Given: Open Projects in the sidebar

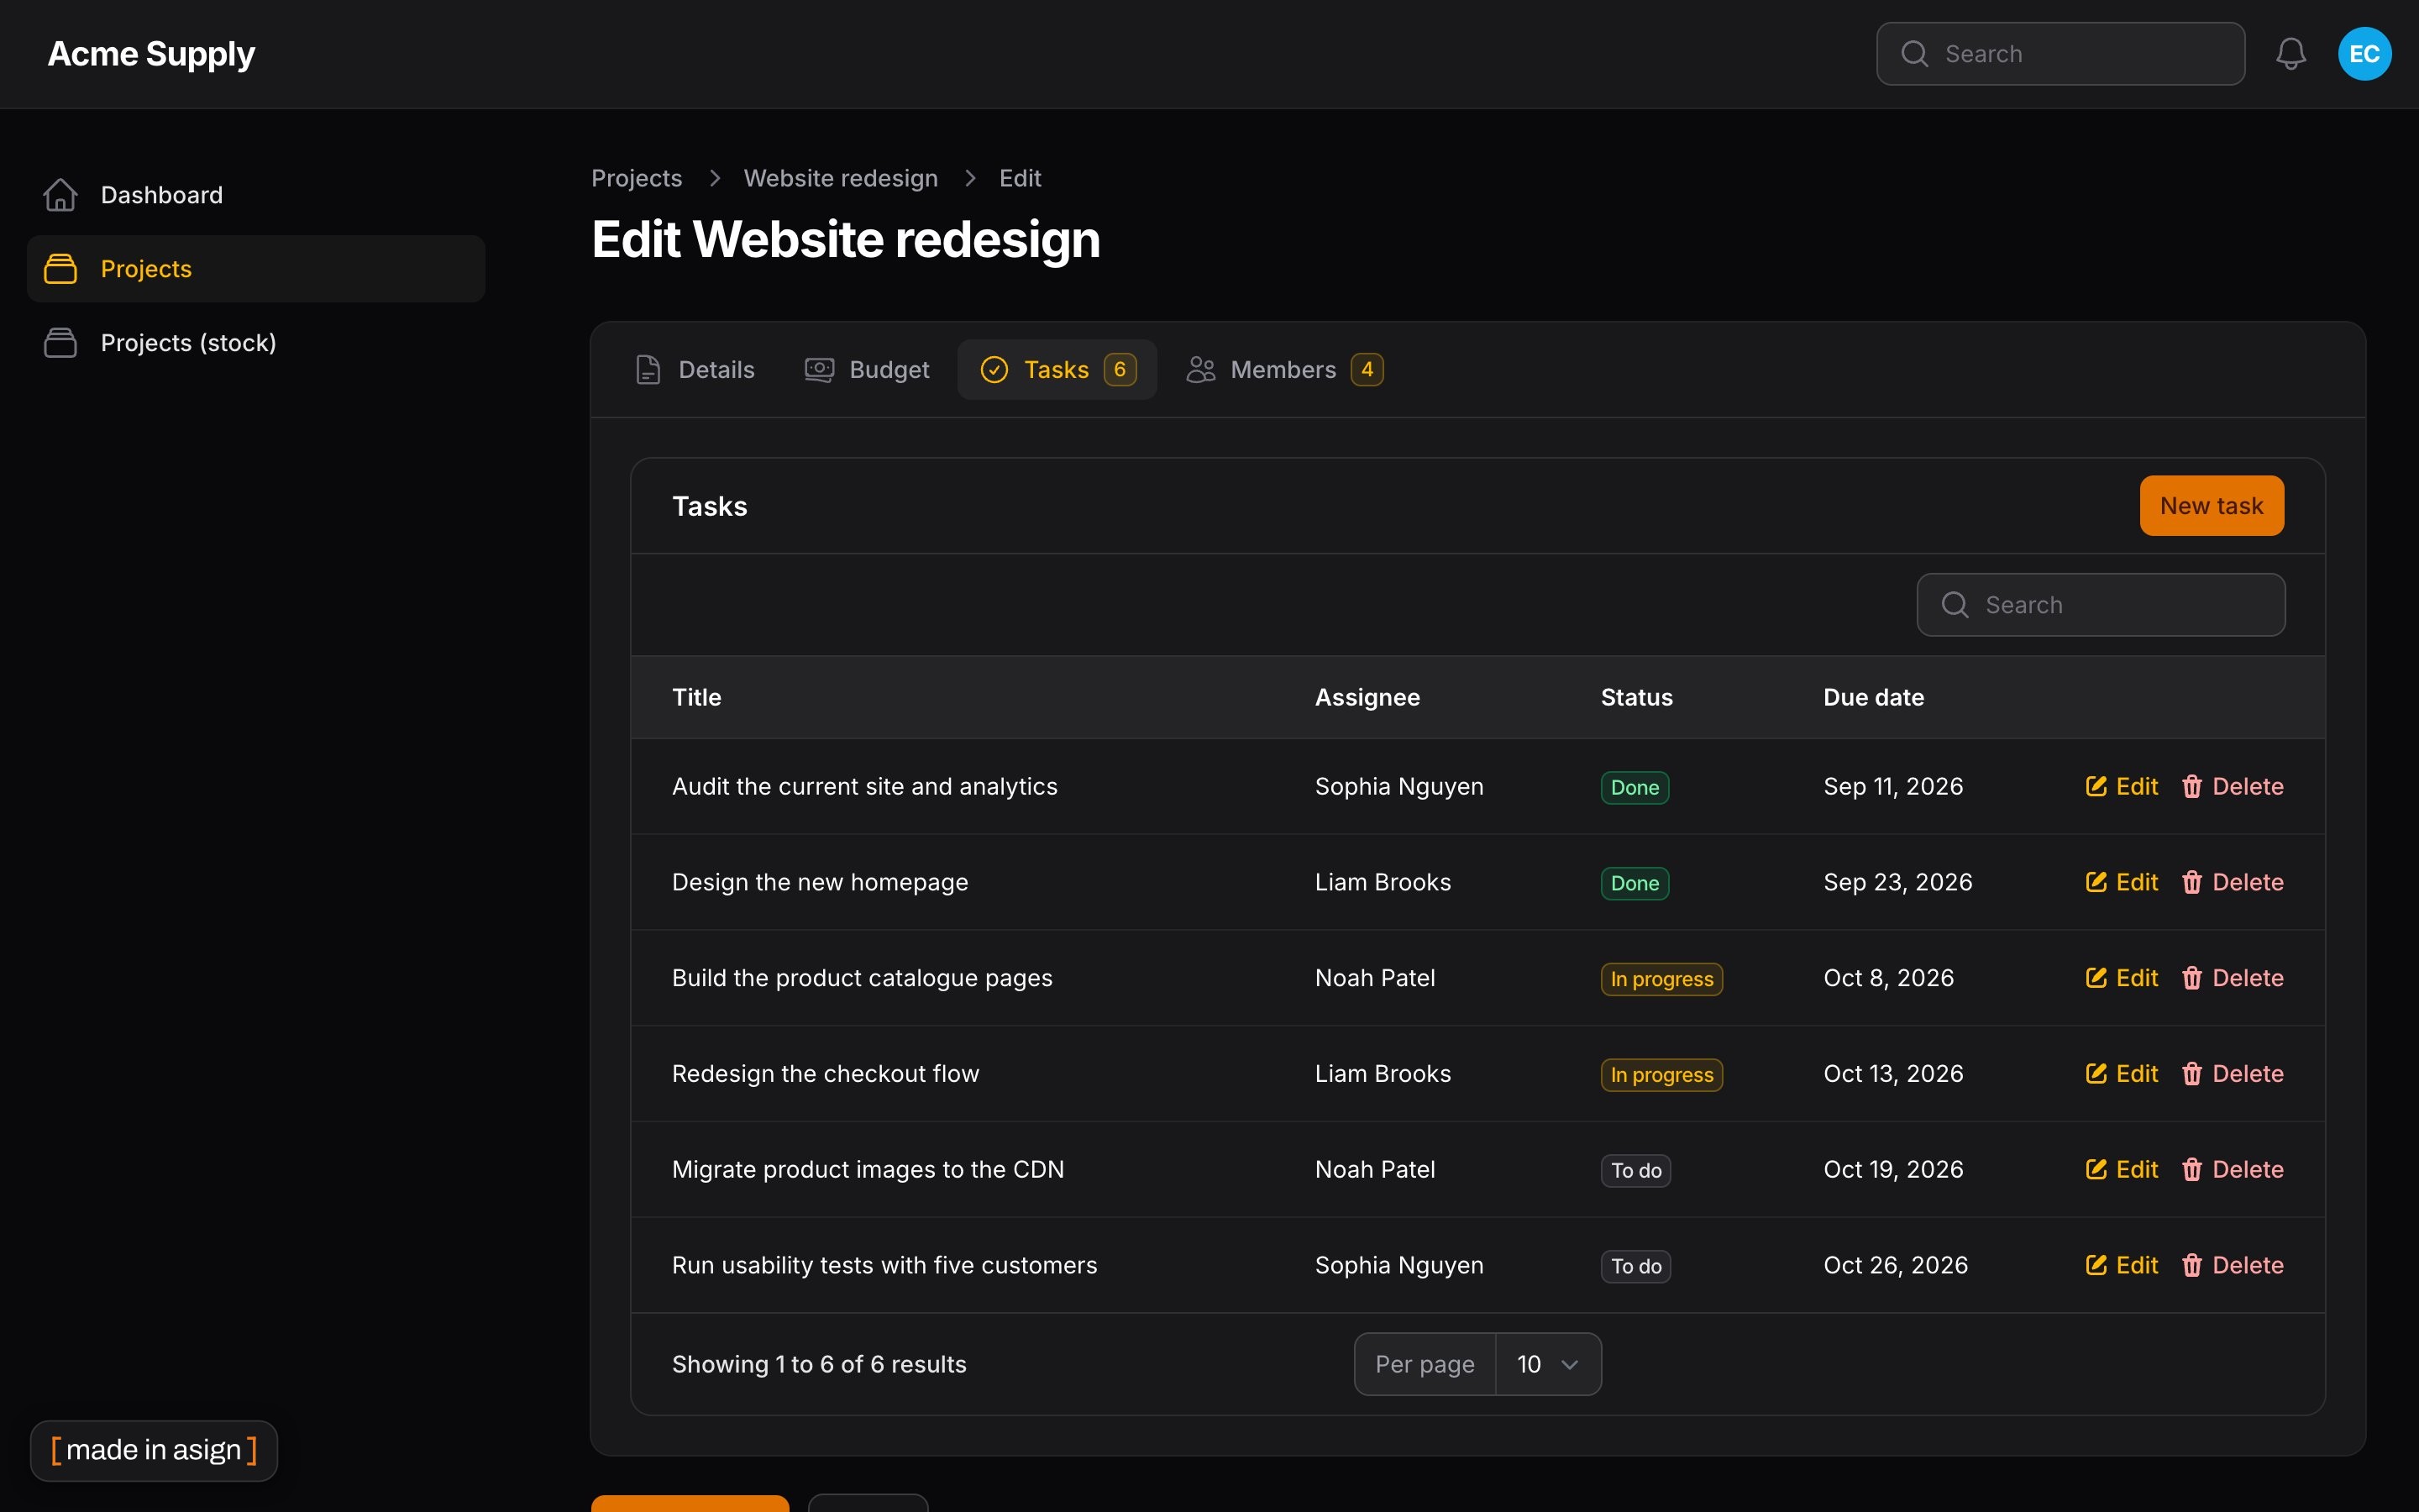Looking at the screenshot, I should click(256, 269).
